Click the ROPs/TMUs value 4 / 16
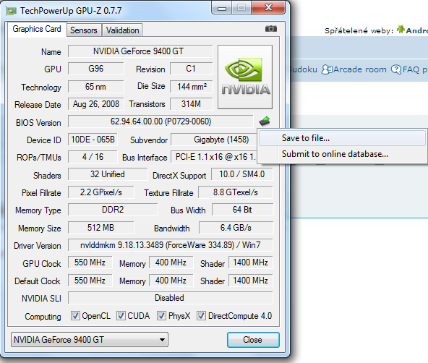The height and width of the screenshot is (363, 428). point(93,157)
